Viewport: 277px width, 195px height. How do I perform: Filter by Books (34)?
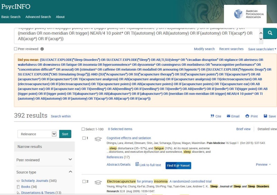[29, 187]
